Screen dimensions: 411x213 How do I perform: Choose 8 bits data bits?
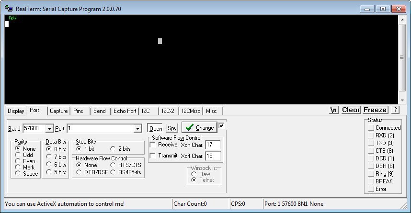[x=48, y=149]
